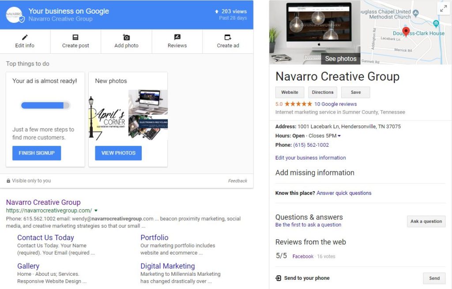Screen dimensions: 452x289
Task: Click the Feedback link
Action: point(237,181)
